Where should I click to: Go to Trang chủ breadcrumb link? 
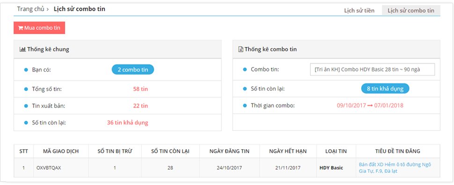coord(30,9)
